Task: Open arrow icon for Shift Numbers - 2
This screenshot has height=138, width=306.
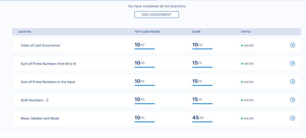Action: click(292, 100)
